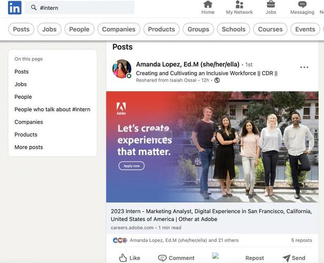Select the Jobs filter pill
The image size is (324, 263).
[49, 29]
